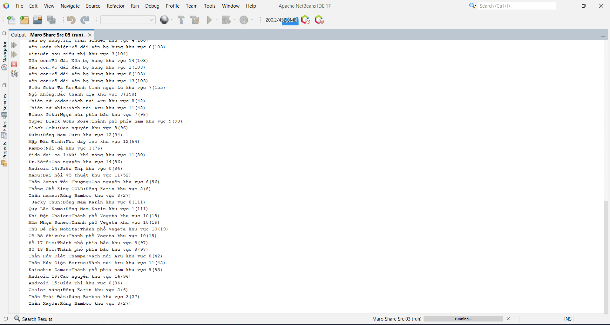Open the Search Results panel

click(x=33, y=319)
